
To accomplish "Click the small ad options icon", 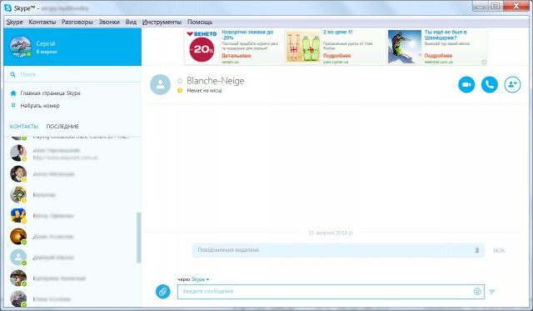I will [x=484, y=62].
